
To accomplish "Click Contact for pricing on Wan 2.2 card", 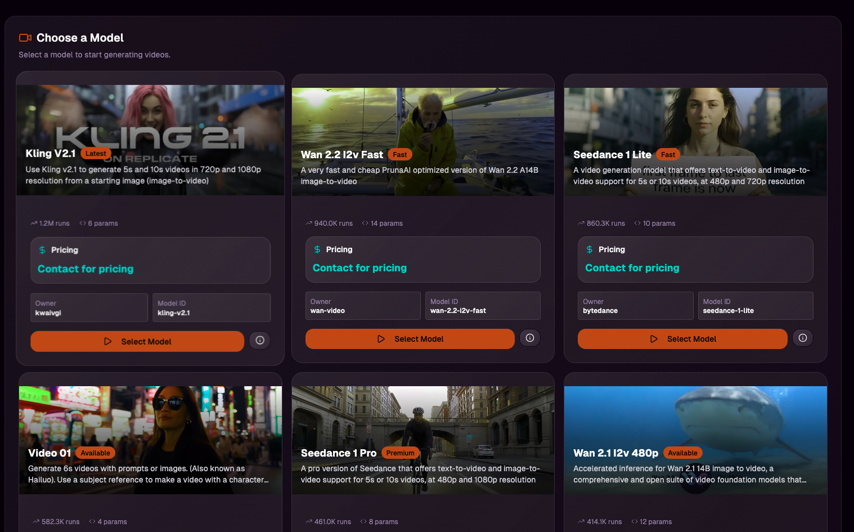I will click(x=359, y=268).
